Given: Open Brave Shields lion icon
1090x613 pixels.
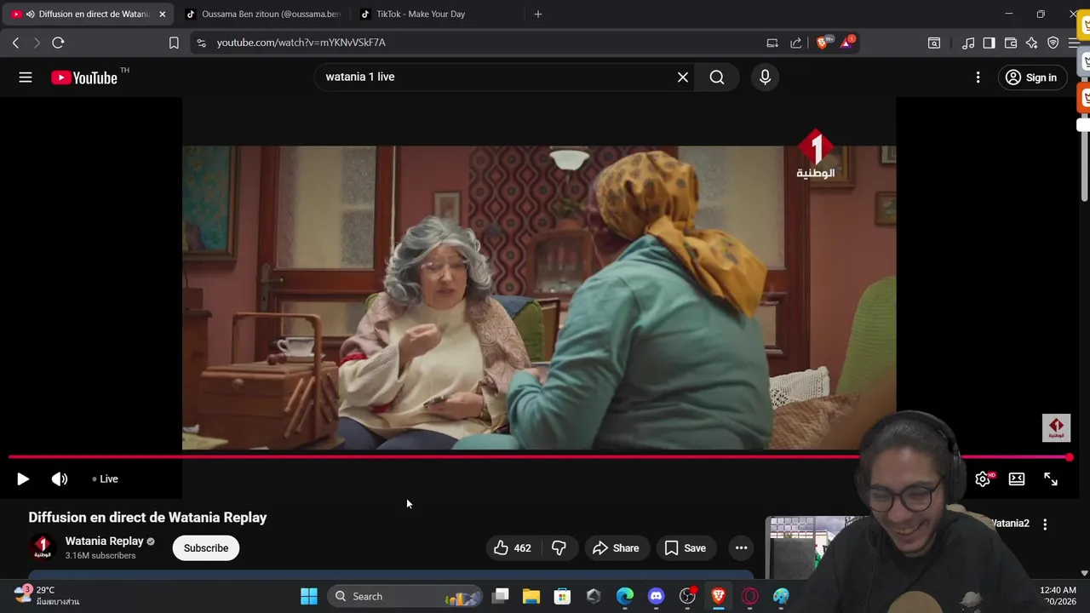Looking at the screenshot, I should click(x=823, y=43).
